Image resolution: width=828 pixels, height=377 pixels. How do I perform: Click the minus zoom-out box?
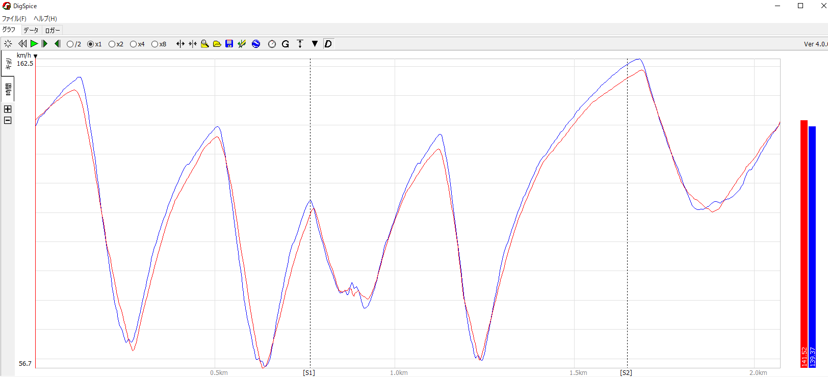pyautogui.click(x=8, y=120)
